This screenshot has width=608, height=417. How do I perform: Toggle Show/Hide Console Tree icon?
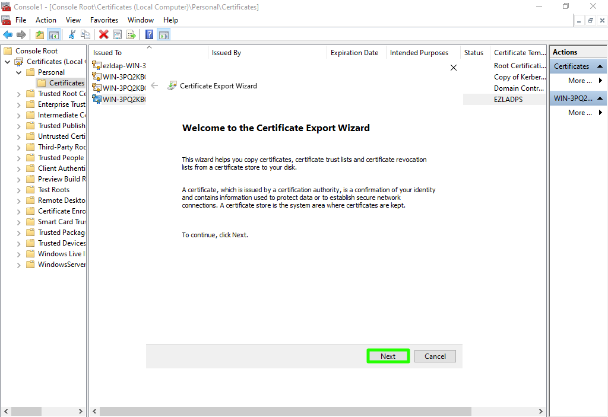(x=53, y=35)
